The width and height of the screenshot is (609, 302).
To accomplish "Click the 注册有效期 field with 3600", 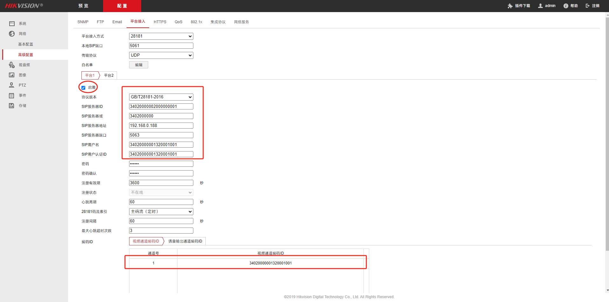I will (161, 183).
